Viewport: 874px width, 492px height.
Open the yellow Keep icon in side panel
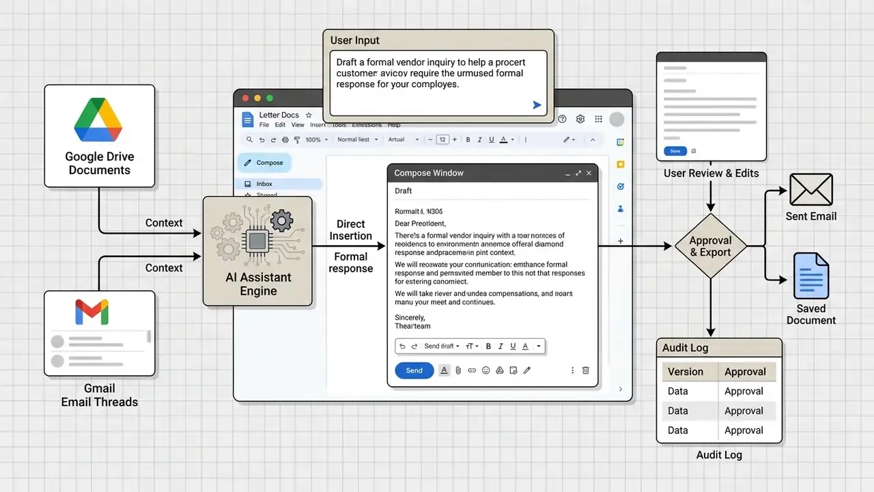click(x=620, y=165)
